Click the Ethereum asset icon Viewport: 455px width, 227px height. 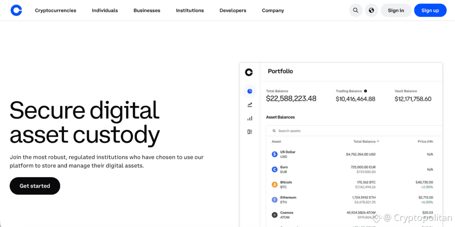tap(275, 200)
